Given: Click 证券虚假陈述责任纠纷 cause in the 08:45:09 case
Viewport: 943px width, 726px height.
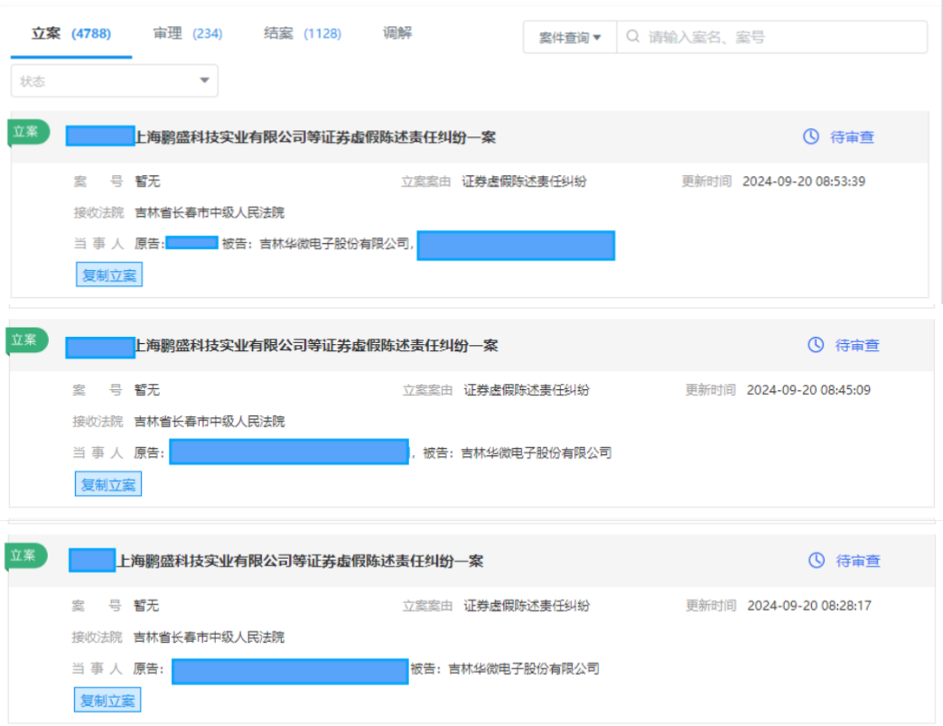Looking at the screenshot, I should 527,390.
